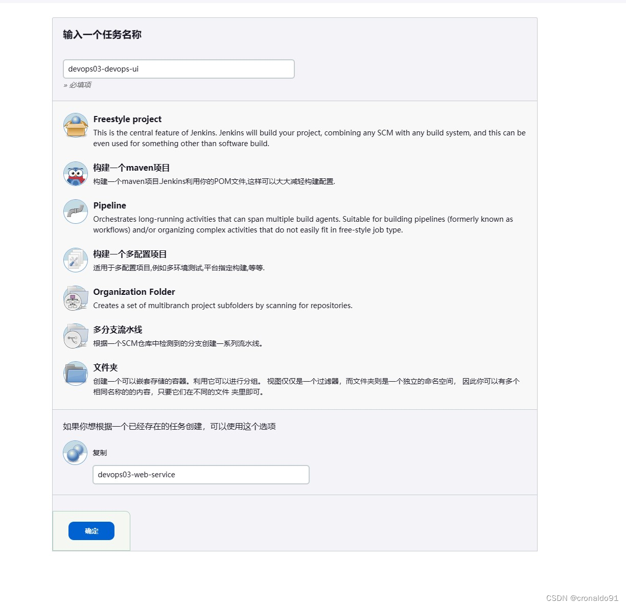Click the multibranch pipeline (多分支流水线) icon
626x606 pixels.
tap(76, 336)
